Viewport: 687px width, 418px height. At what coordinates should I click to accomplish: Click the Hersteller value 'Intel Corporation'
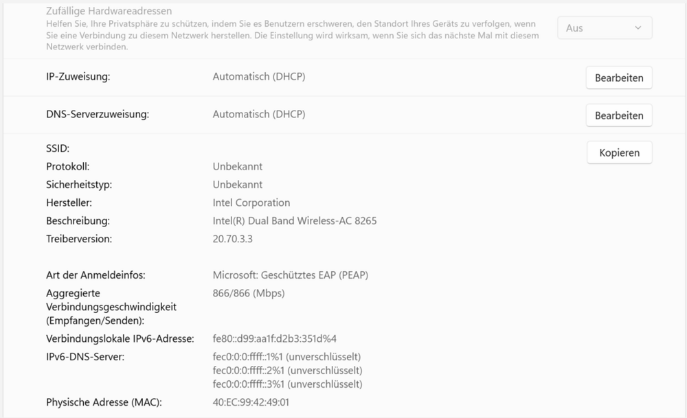pos(251,203)
